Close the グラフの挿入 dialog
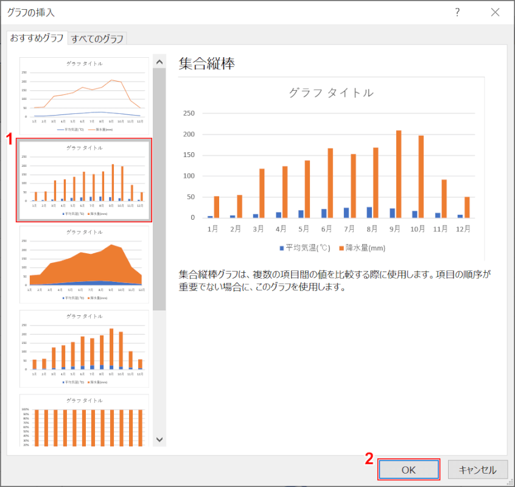Image resolution: width=515 pixels, height=487 pixels. pyautogui.click(x=495, y=12)
